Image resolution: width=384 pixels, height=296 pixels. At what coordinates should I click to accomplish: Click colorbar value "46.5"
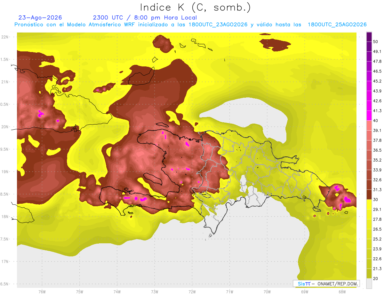point(377,71)
